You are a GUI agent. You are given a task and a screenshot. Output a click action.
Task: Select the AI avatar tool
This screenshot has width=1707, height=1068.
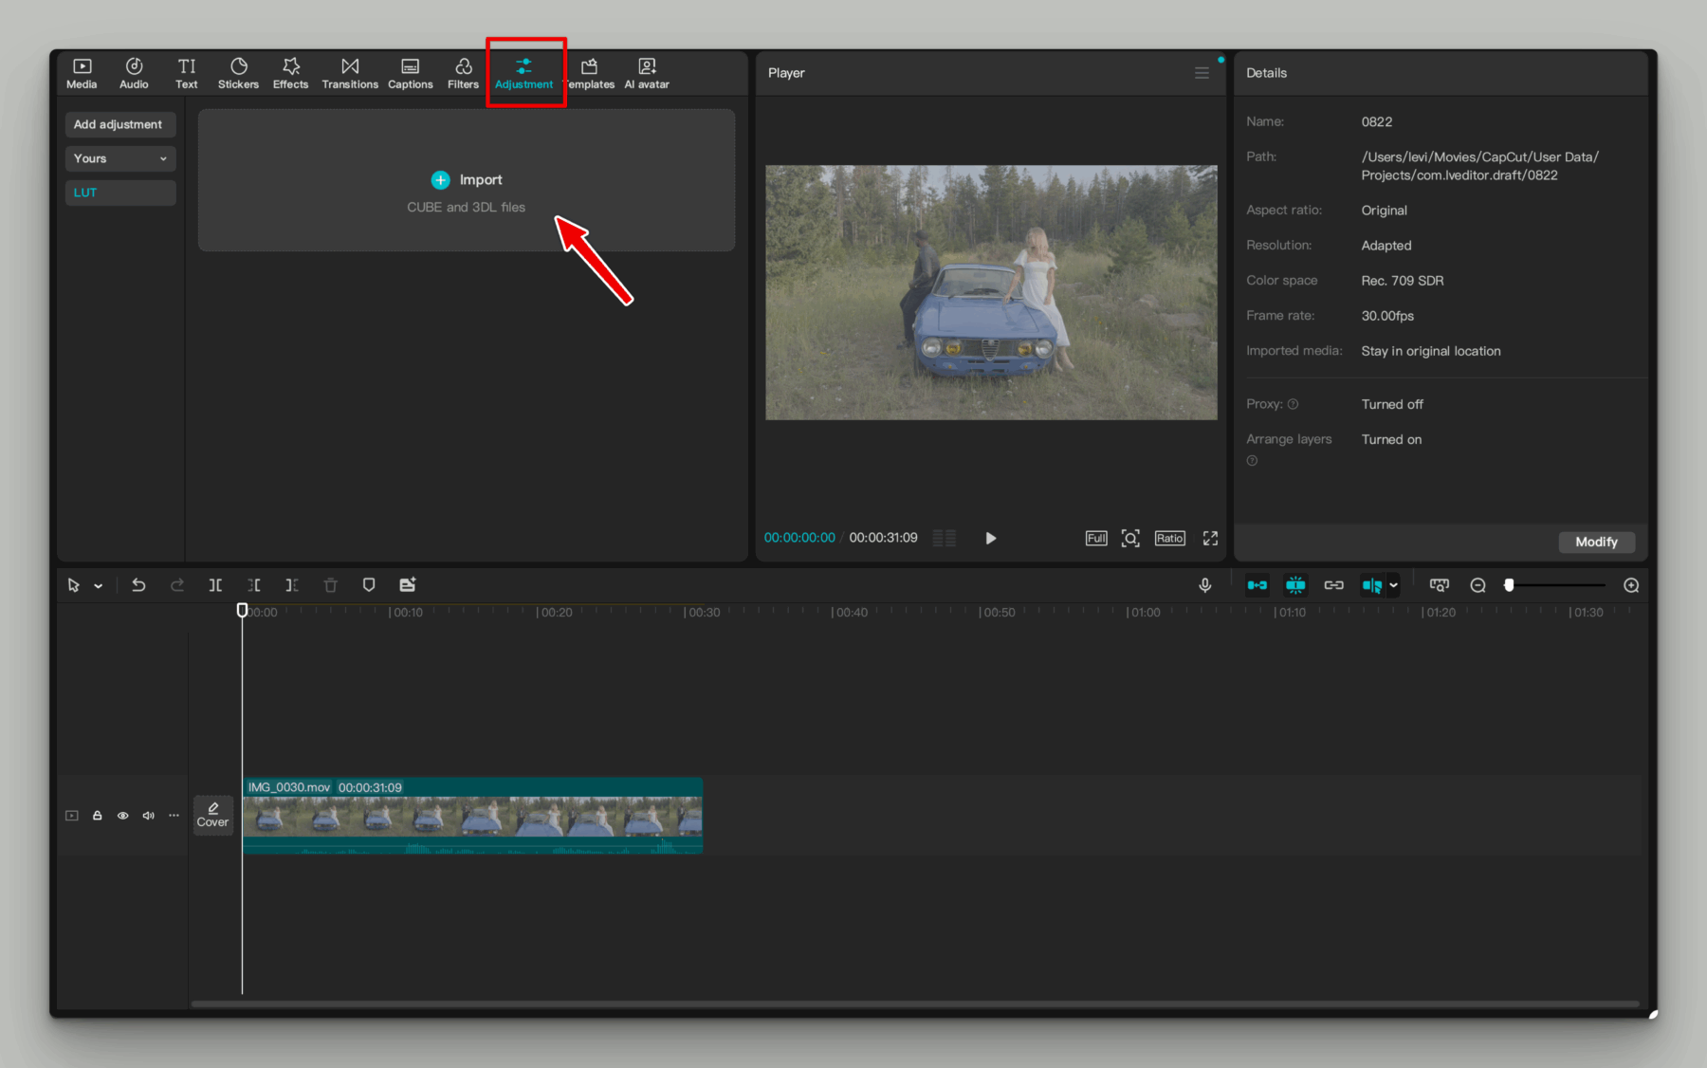[646, 72]
